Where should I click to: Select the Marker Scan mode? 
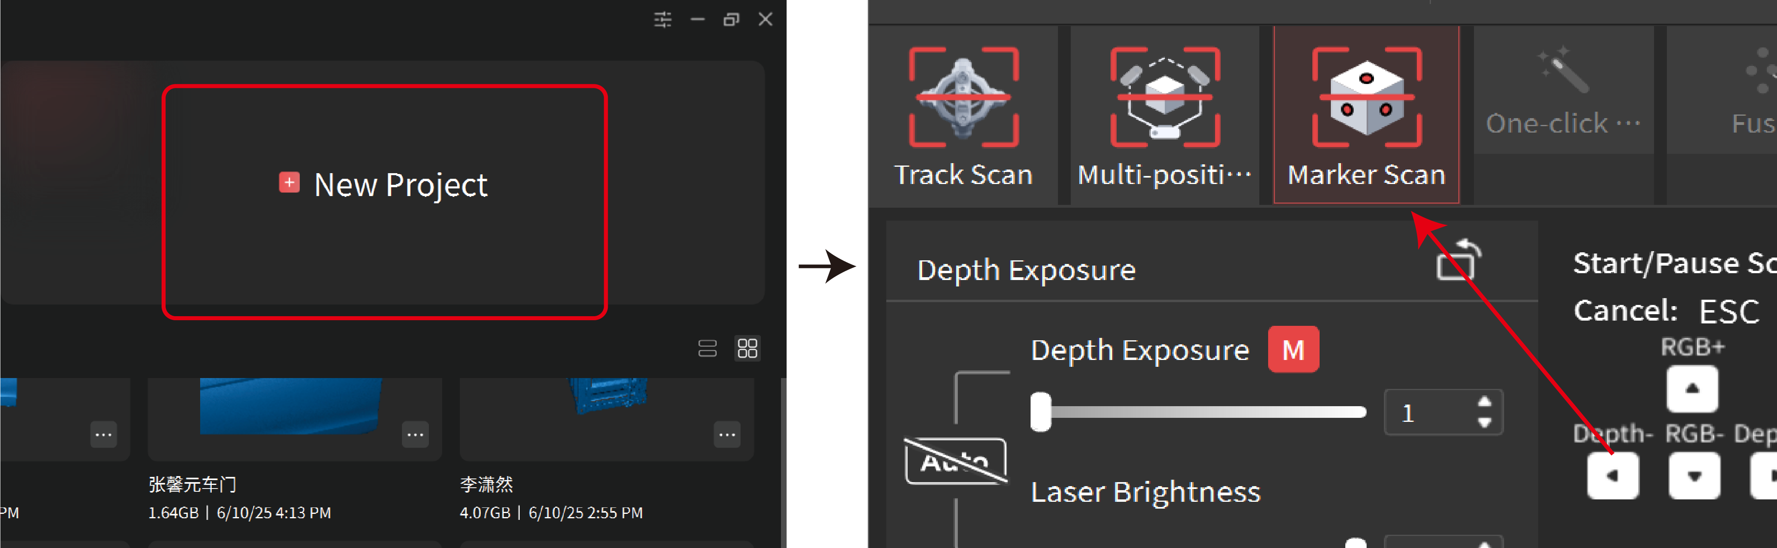pos(1366,116)
